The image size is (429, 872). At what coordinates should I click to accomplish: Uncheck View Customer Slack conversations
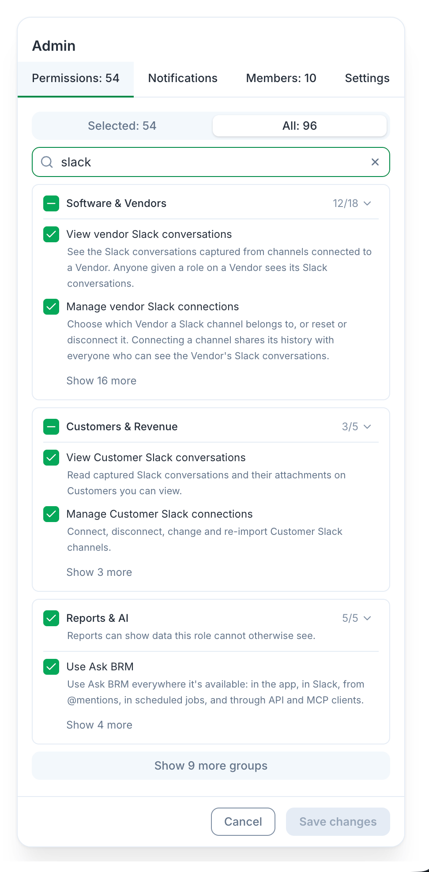point(51,458)
